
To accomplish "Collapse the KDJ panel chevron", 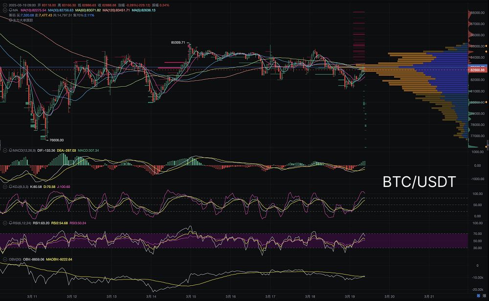I will pyautogui.click(x=4, y=186).
